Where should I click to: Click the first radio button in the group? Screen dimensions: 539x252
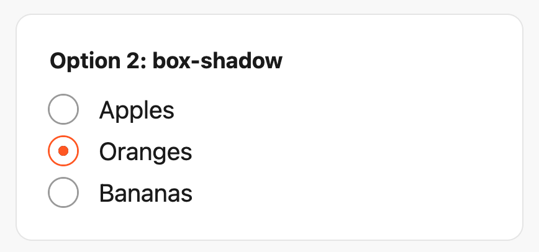point(63,110)
